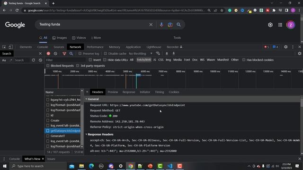Open network conditions wifi icon
303x170 pixels.
158,53
